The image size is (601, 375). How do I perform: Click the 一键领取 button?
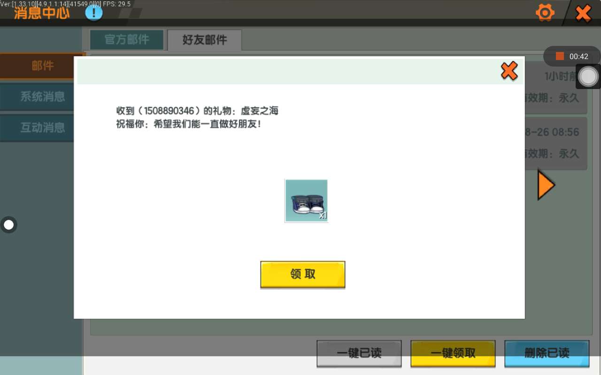[453, 353]
